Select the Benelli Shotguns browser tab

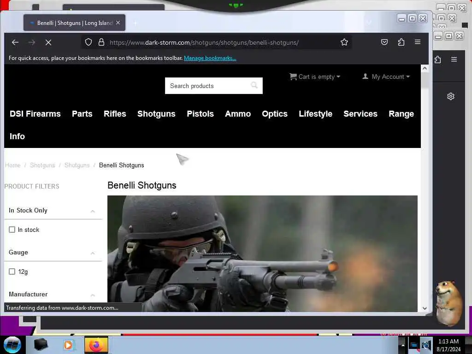(x=74, y=23)
